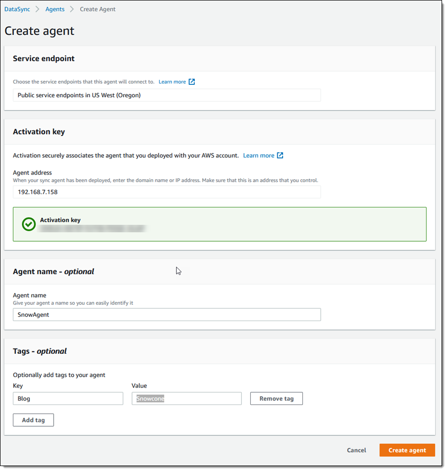This screenshot has width=447, height=471.
Task: Open Learn more link under Service endpoint
Action: (172, 81)
